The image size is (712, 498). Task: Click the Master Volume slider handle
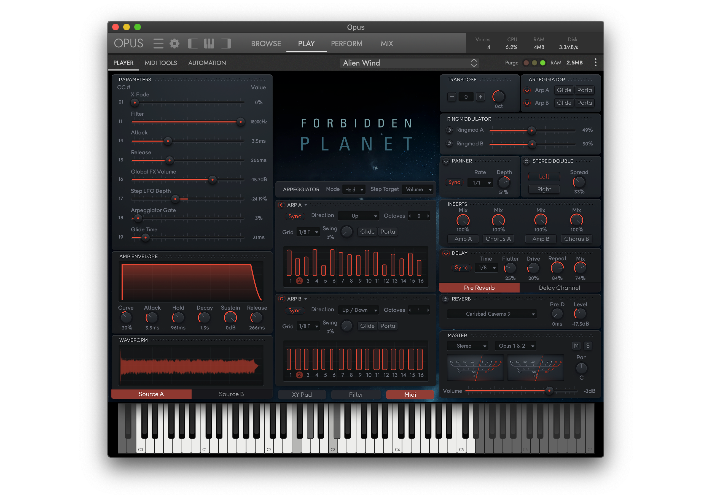tap(549, 391)
